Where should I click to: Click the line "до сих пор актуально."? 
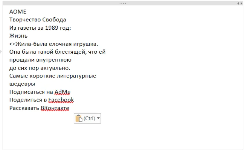click(40, 68)
